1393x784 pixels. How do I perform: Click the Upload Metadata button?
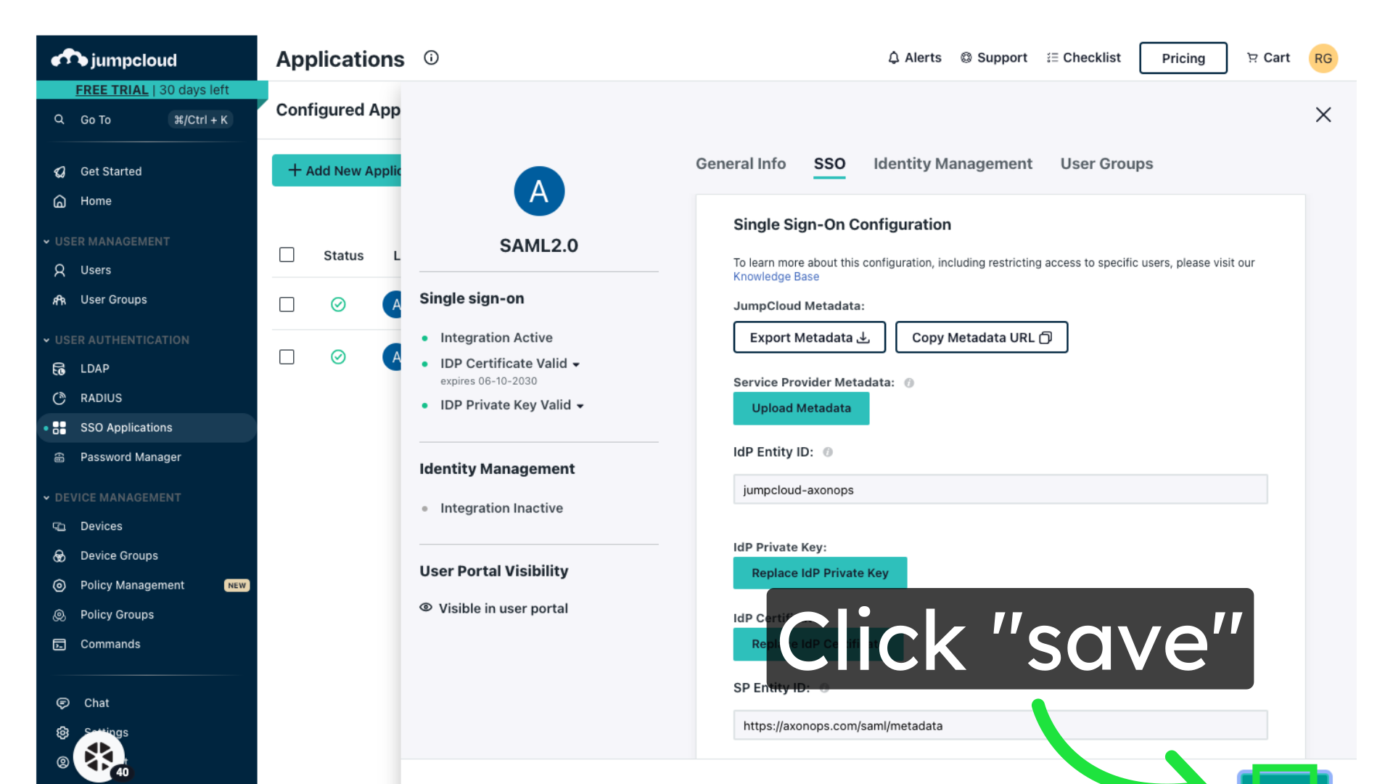click(x=801, y=409)
